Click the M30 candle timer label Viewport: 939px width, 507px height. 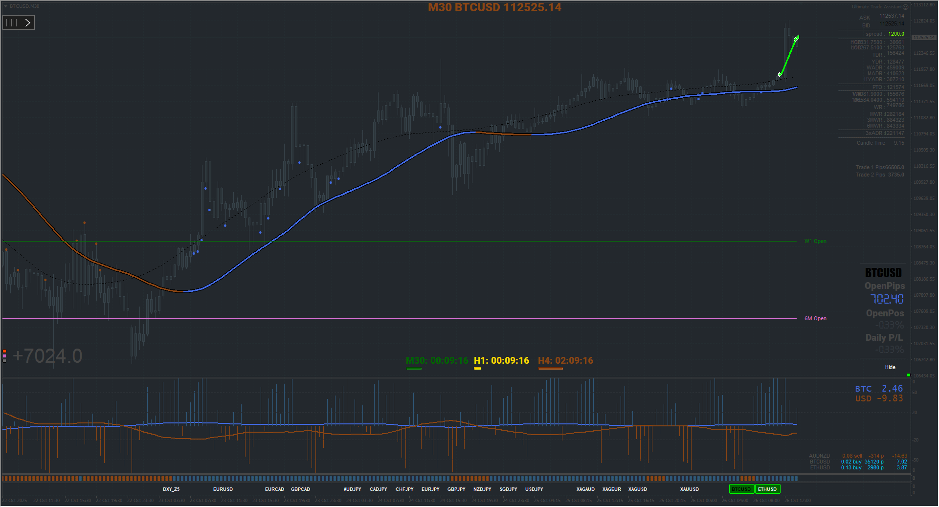437,361
